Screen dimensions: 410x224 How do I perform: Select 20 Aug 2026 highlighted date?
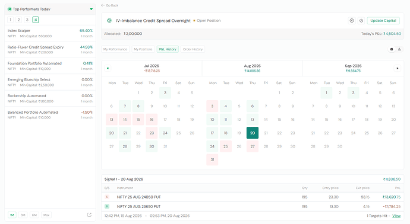pyautogui.click(x=253, y=133)
